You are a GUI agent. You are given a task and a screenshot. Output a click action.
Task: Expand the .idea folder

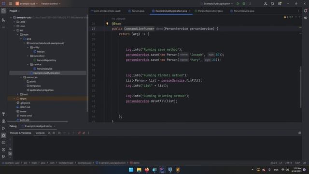(14, 22)
